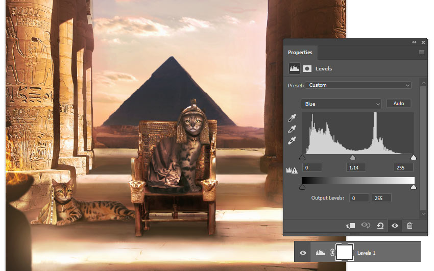The width and height of the screenshot is (434, 271).
Task: Switch to the Properties tab
Action: pos(300,52)
